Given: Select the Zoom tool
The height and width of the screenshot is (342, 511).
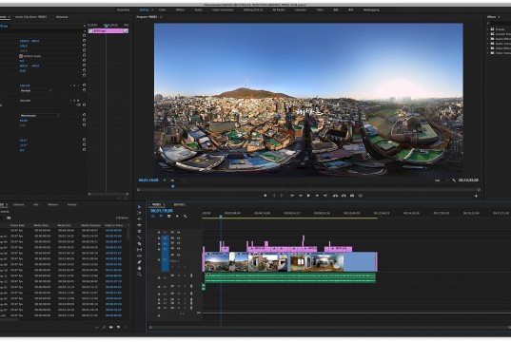Looking at the screenshot, I should (x=140, y=275).
